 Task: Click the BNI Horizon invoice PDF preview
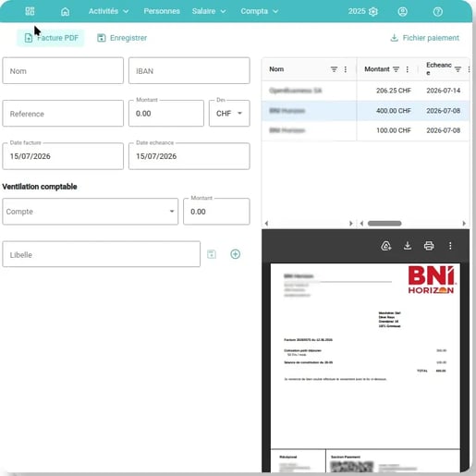tap(365, 367)
